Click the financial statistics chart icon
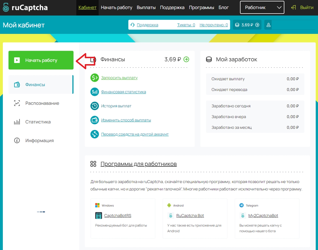The height and width of the screenshot is (250, 318). point(95,92)
